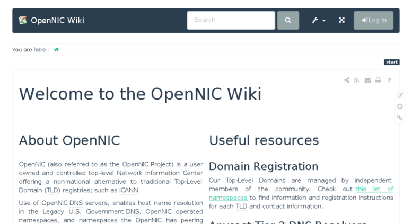412x224 pixels.
Task: Toggle fullscreen expand icon in navbar
Action: (341, 20)
